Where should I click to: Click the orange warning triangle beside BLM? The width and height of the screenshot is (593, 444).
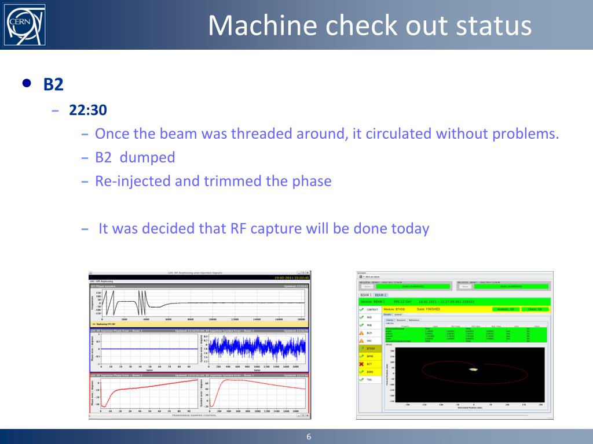coord(361,333)
